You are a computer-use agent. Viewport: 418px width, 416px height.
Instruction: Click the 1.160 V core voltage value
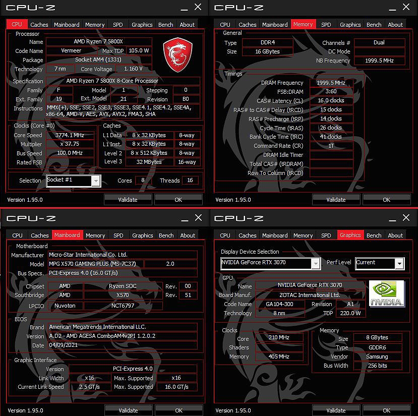[134, 69]
